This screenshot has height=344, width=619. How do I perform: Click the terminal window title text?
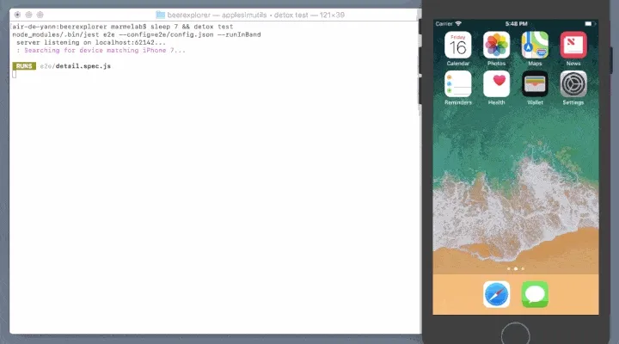(x=256, y=15)
